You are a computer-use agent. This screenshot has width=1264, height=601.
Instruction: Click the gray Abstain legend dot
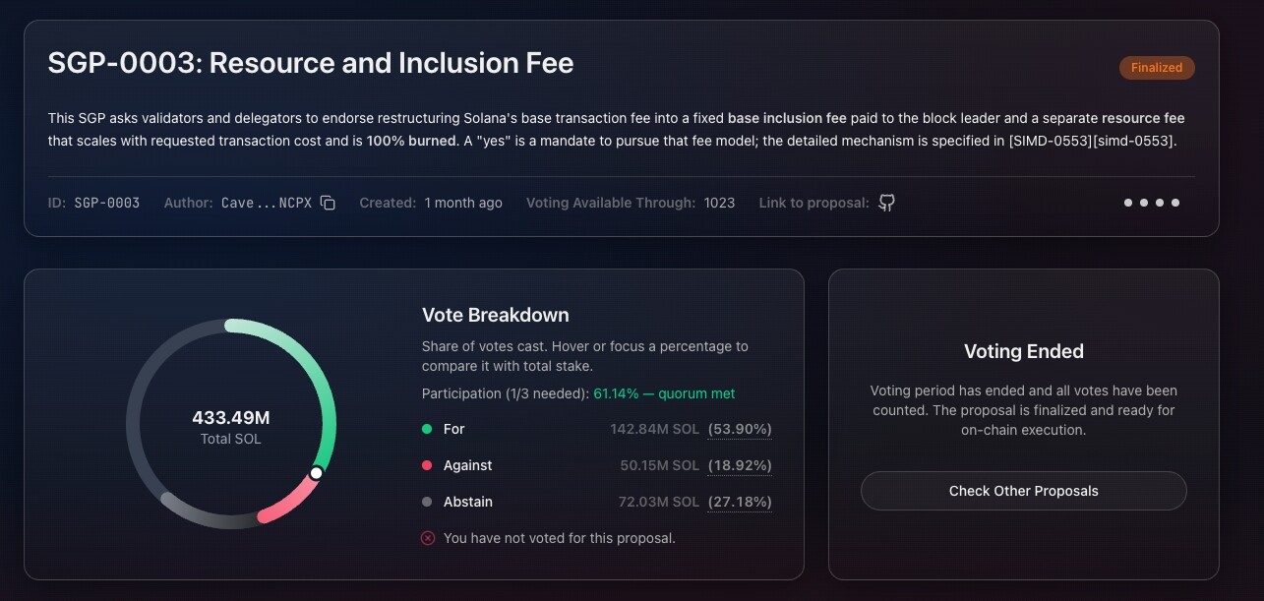(427, 502)
